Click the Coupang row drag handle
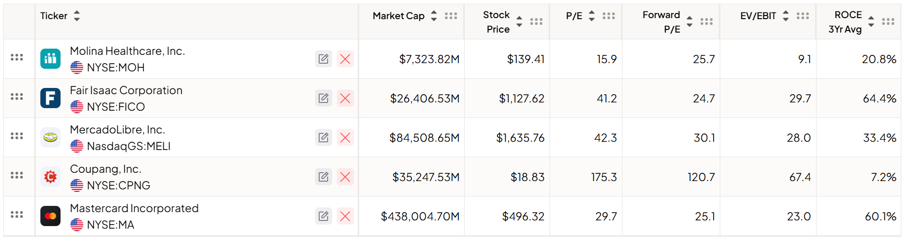Screen dimensions: 904x239 coord(17,175)
